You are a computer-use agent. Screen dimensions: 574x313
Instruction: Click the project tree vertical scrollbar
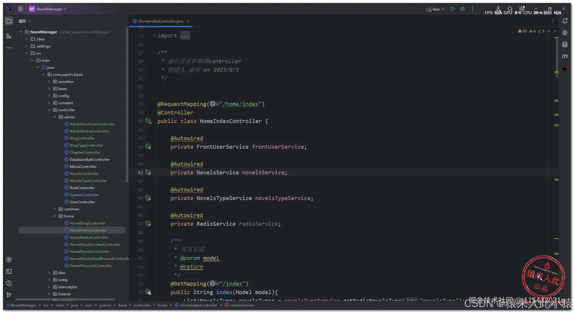[127, 105]
